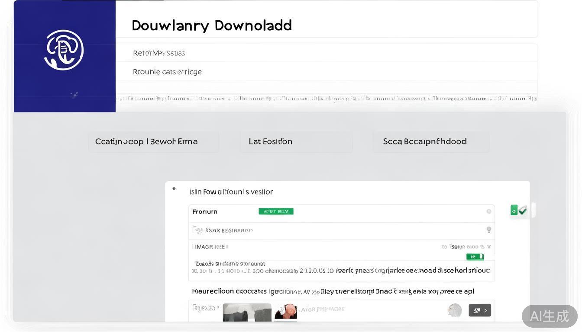Image resolution: width=582 pixels, height=332 pixels.
Task: Click the small sparkle icon in the blue sidebar
Action: (74, 95)
